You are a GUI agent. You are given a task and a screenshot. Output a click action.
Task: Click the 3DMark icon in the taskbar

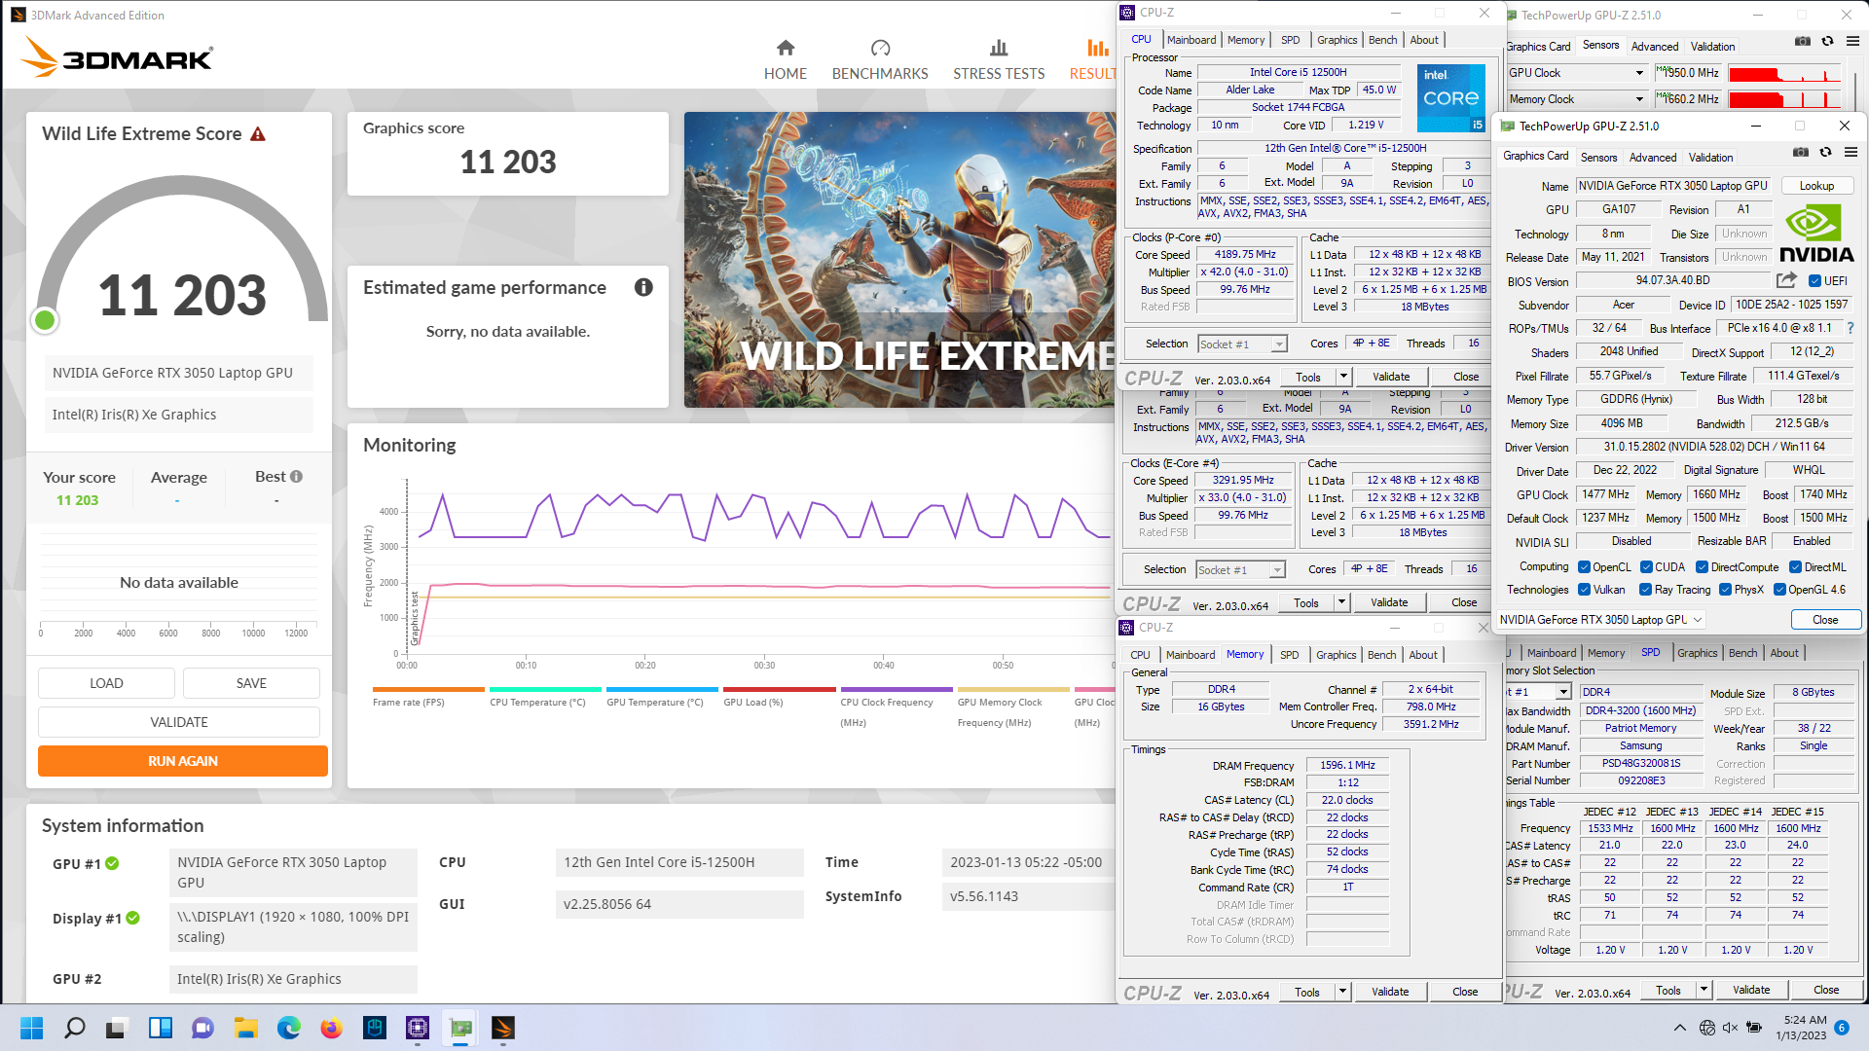[x=503, y=1028]
